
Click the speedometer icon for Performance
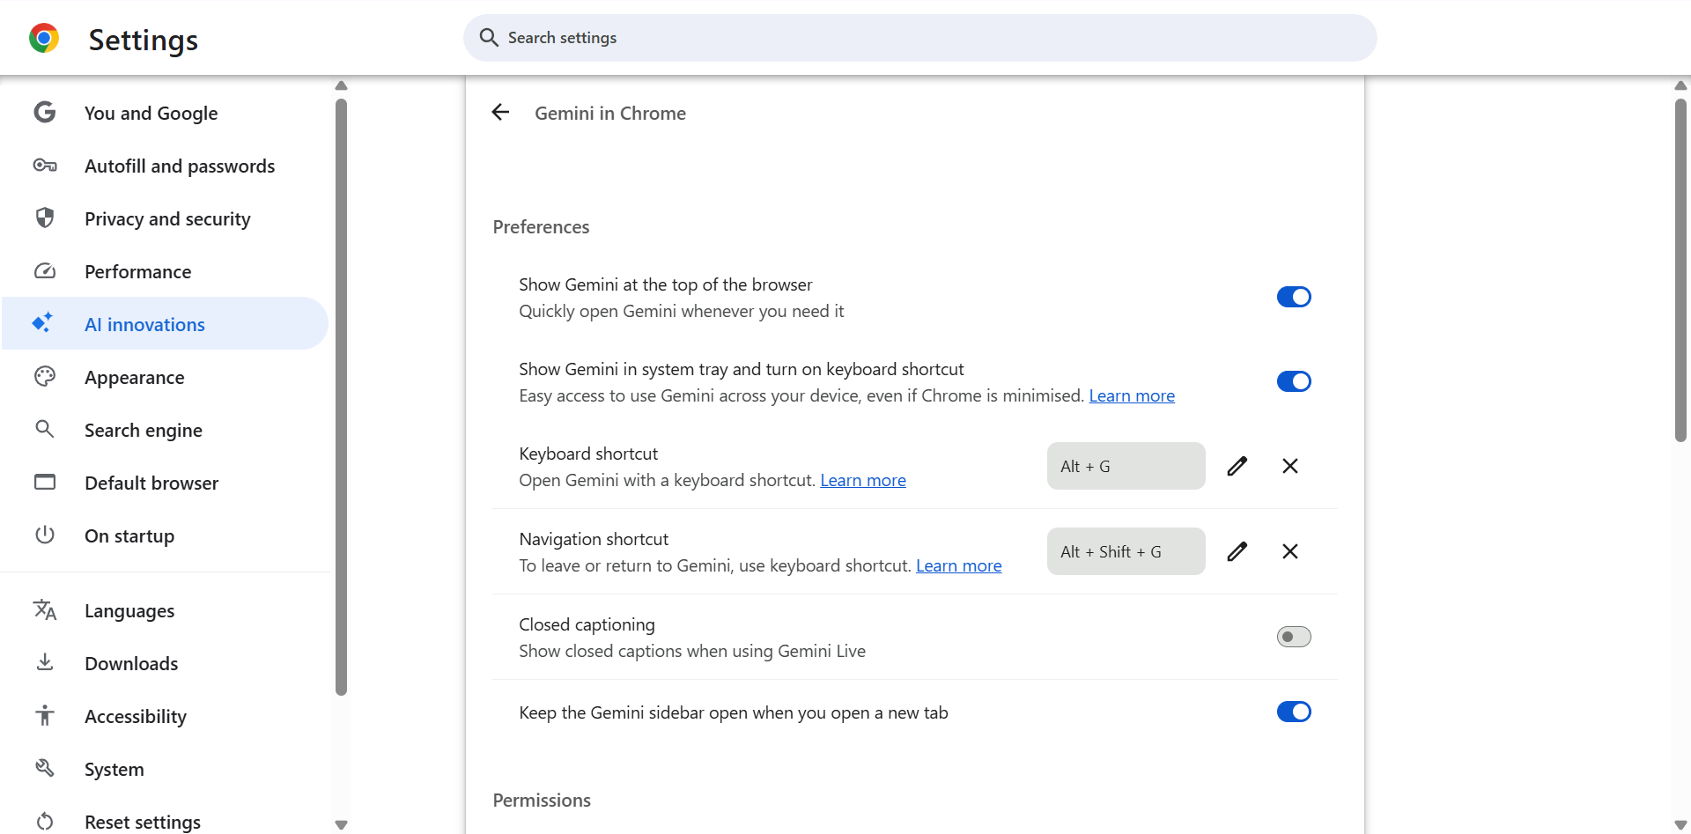[45, 271]
